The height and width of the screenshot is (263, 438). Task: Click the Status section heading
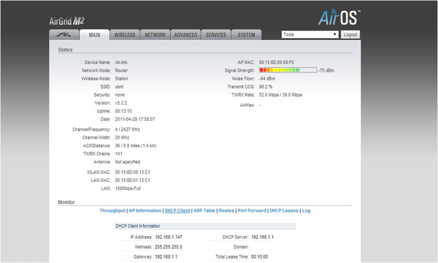(x=65, y=50)
